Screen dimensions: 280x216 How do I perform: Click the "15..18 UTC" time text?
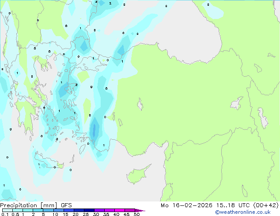click(x=233, y=205)
